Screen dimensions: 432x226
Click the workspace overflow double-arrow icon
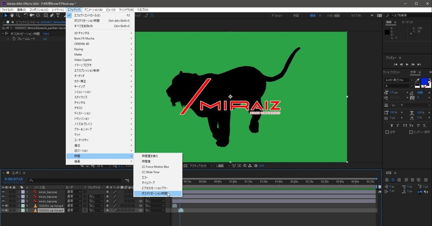coord(372,16)
